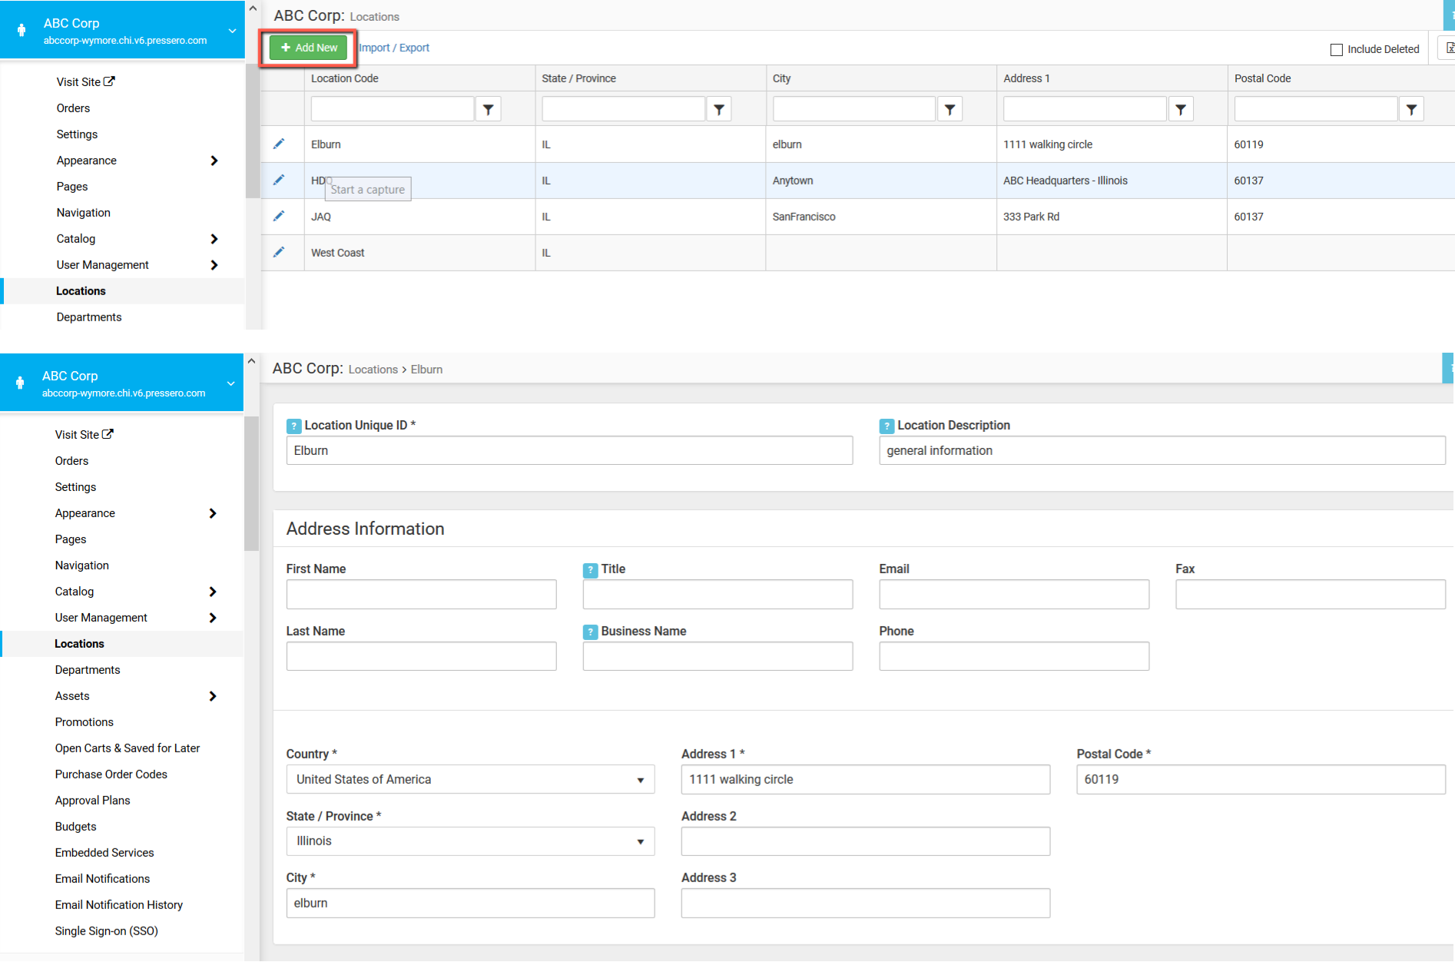The image size is (1455, 962).
Task: Expand the Assets submenu chevron
Action: click(213, 696)
